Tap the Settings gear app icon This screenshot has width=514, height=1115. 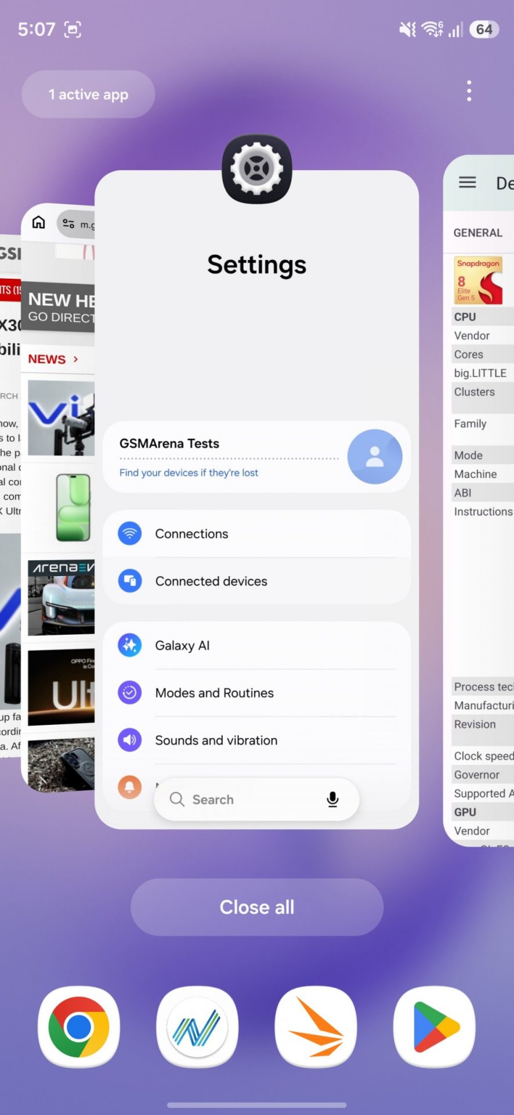(256, 169)
